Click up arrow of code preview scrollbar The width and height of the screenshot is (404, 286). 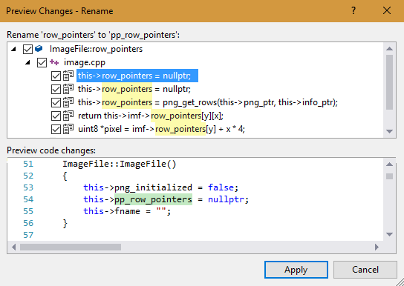[390, 164]
